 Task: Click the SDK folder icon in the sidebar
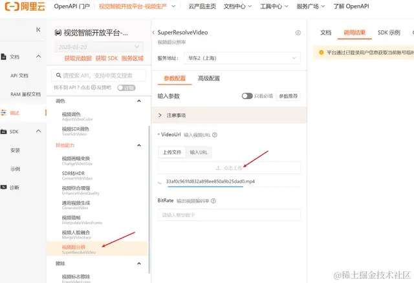pyautogui.click(x=3, y=132)
